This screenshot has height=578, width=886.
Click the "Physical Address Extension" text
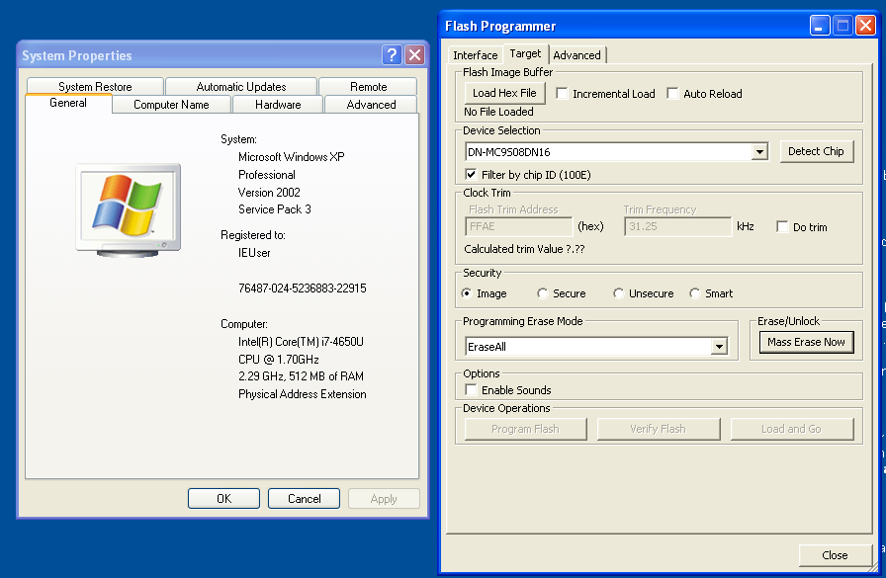pyautogui.click(x=303, y=394)
